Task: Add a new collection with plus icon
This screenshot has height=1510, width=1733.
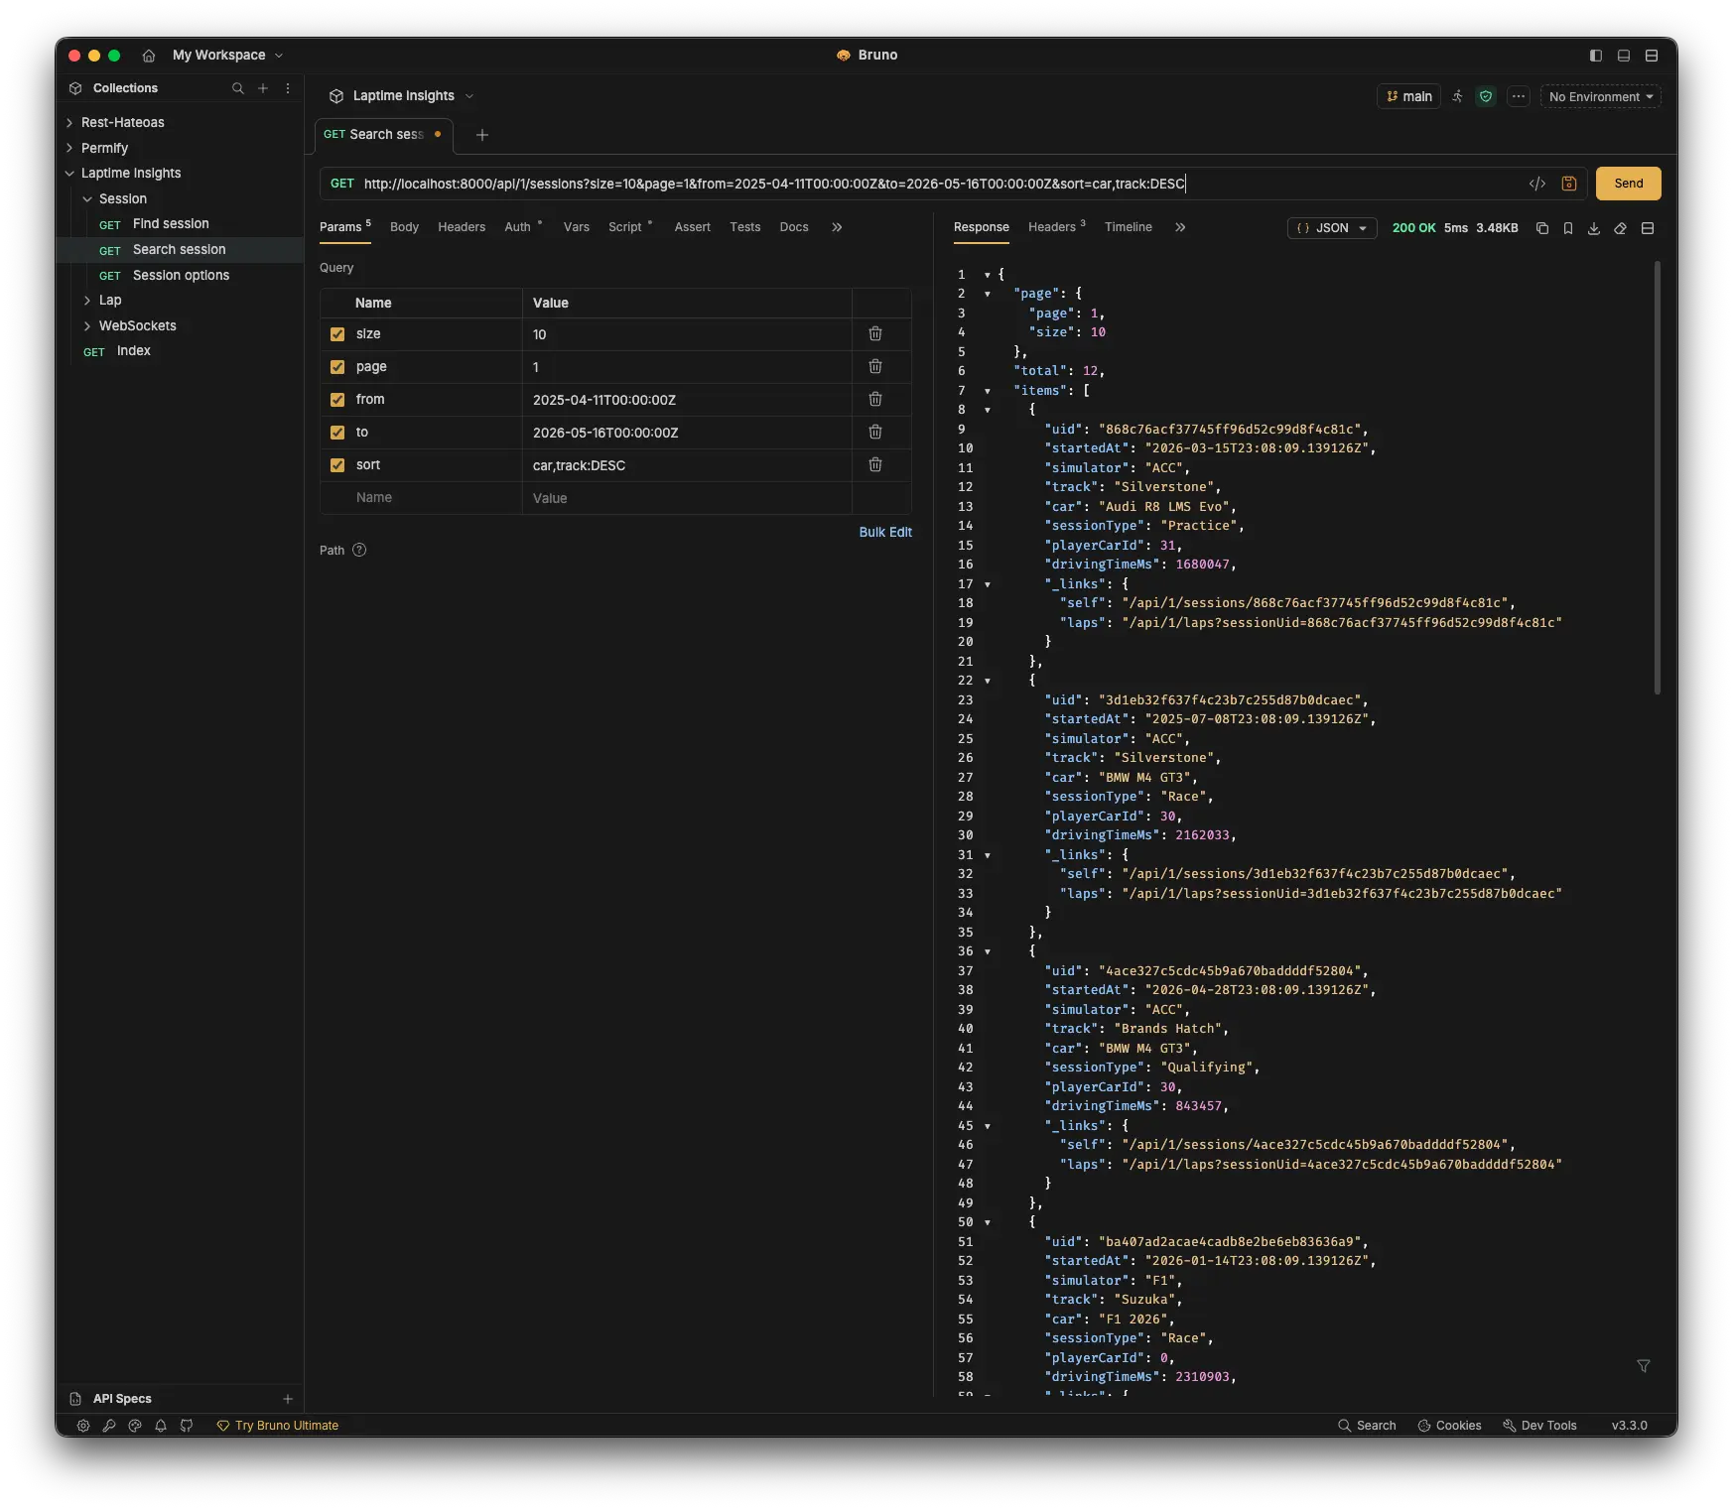Action: [x=263, y=88]
